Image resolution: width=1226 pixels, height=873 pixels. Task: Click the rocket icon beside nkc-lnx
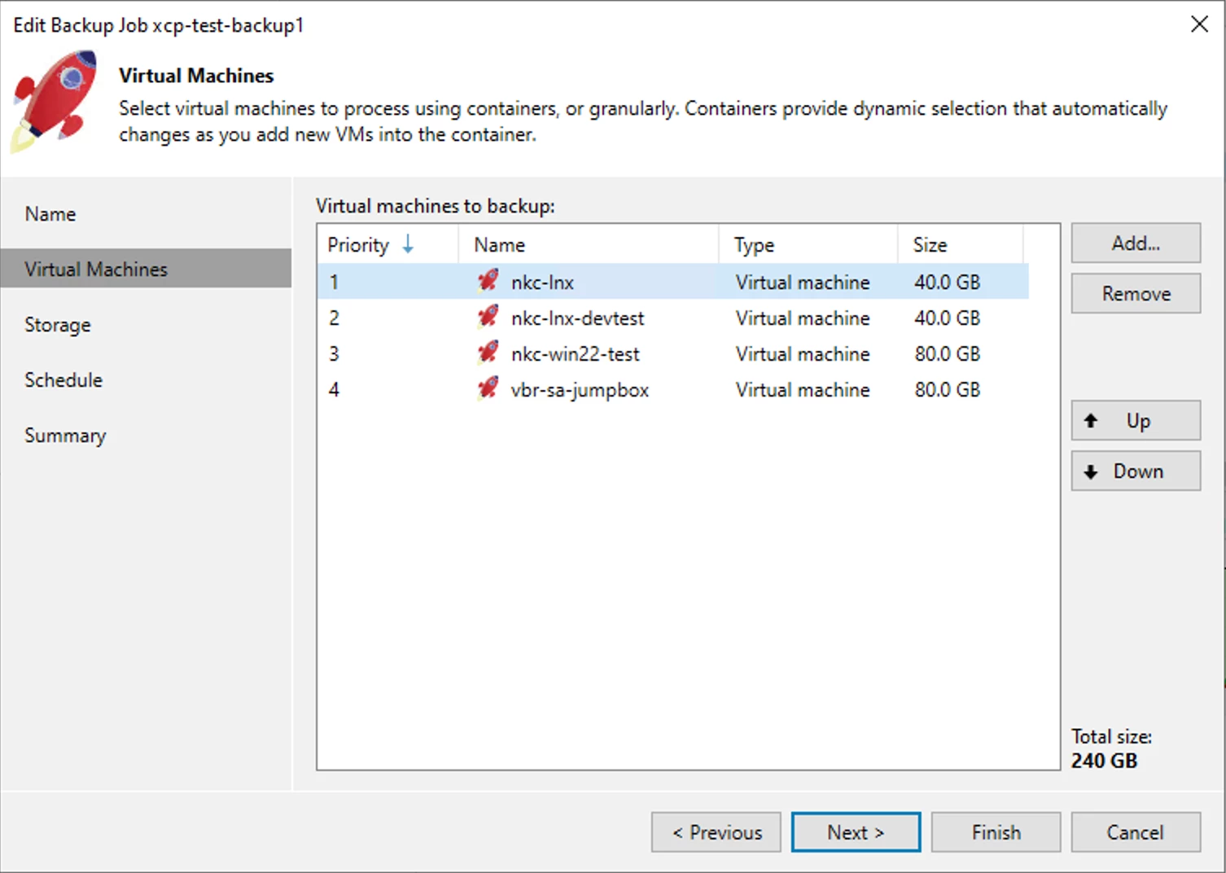[488, 281]
